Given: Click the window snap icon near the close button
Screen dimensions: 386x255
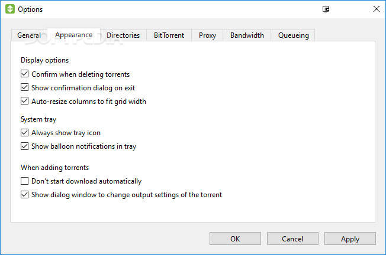Looking at the screenshot, I should [x=326, y=9].
